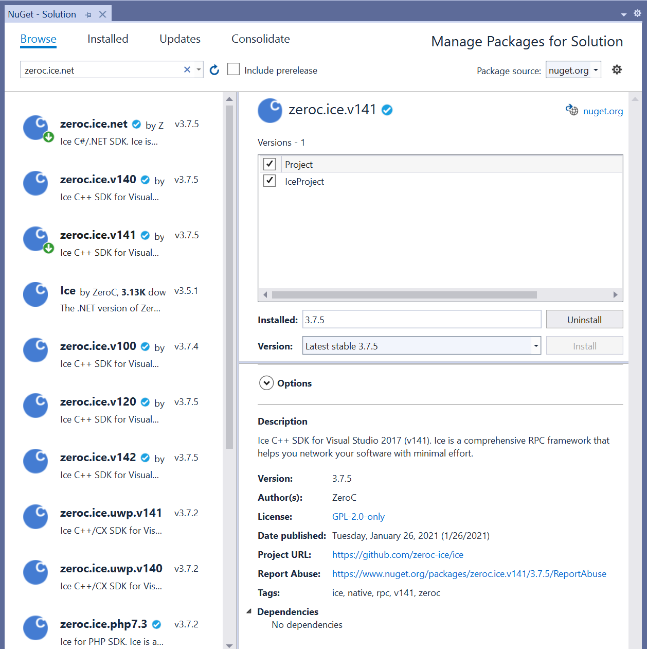
Task: Collapse the Dependencies section
Action: tap(249, 611)
